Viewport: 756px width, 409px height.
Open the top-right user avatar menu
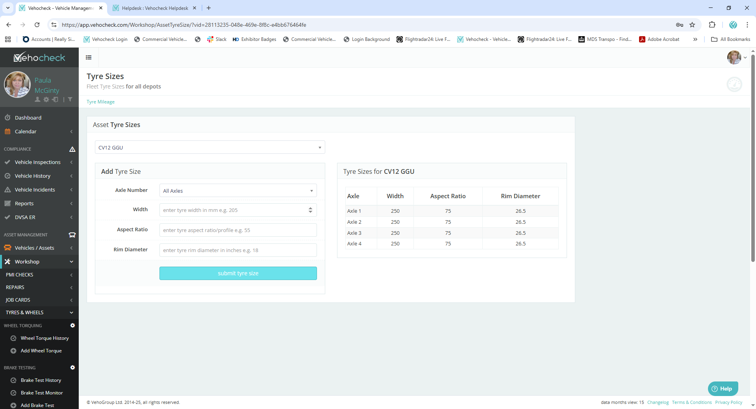point(737,57)
